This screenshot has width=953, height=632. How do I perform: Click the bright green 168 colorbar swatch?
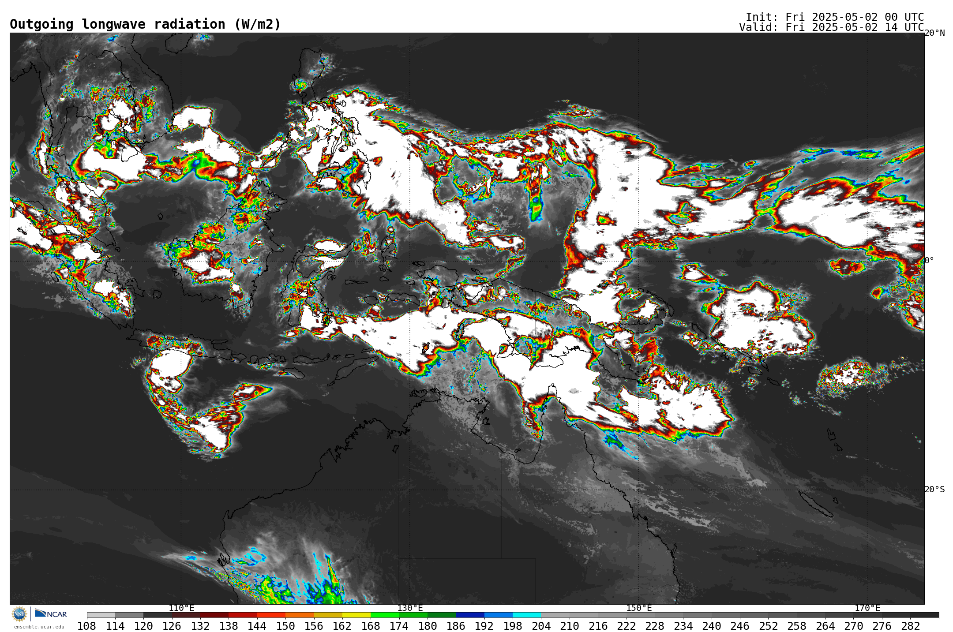click(x=385, y=615)
